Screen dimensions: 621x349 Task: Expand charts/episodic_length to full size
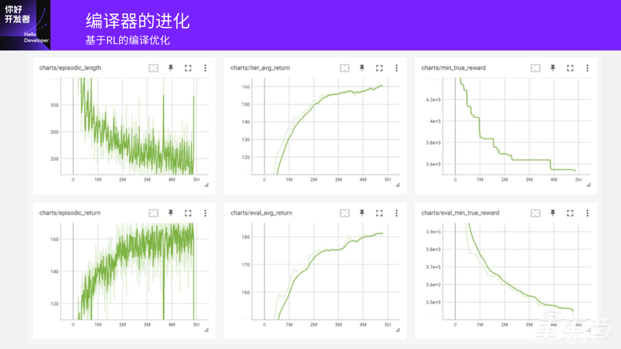point(188,68)
